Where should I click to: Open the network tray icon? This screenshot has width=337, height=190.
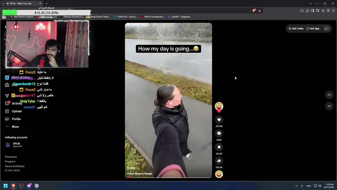[x=315, y=186]
